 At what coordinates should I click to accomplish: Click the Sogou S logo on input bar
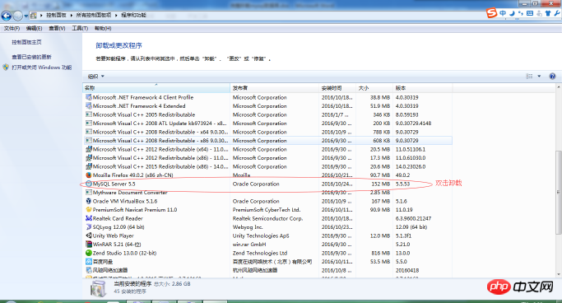(492, 13)
